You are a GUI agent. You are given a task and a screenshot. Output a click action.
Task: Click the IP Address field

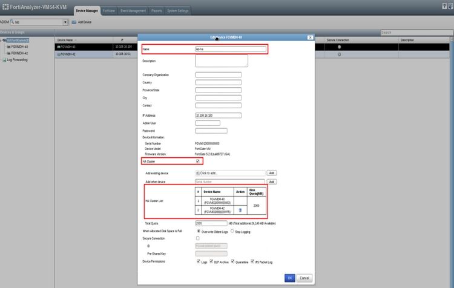219,116
